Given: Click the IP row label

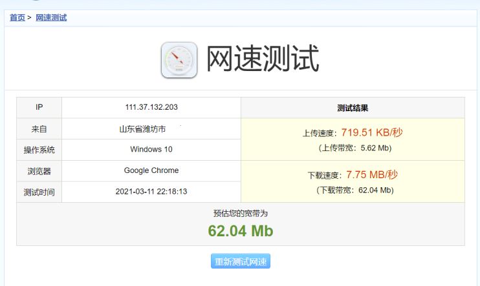Looking at the screenshot, I should point(39,107).
